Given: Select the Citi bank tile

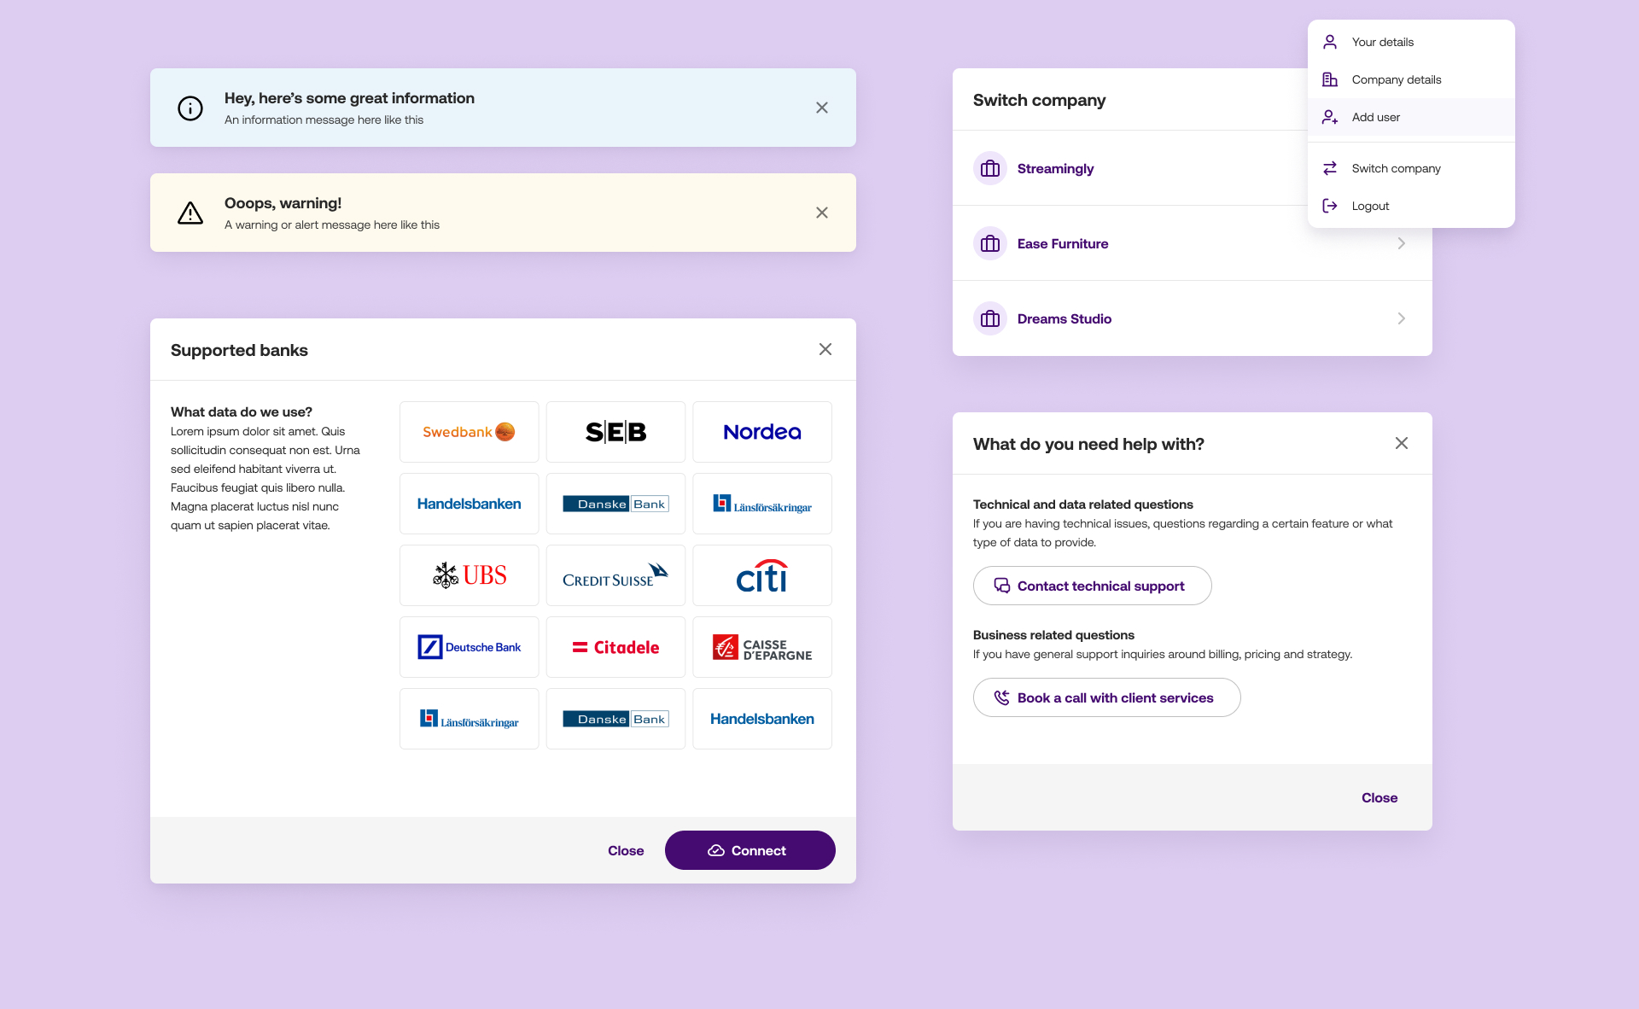Looking at the screenshot, I should pyautogui.click(x=762, y=575).
